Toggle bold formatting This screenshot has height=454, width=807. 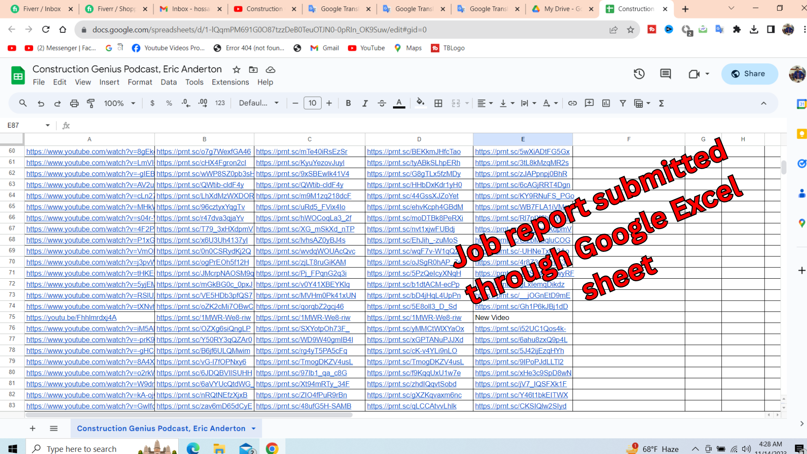click(348, 103)
